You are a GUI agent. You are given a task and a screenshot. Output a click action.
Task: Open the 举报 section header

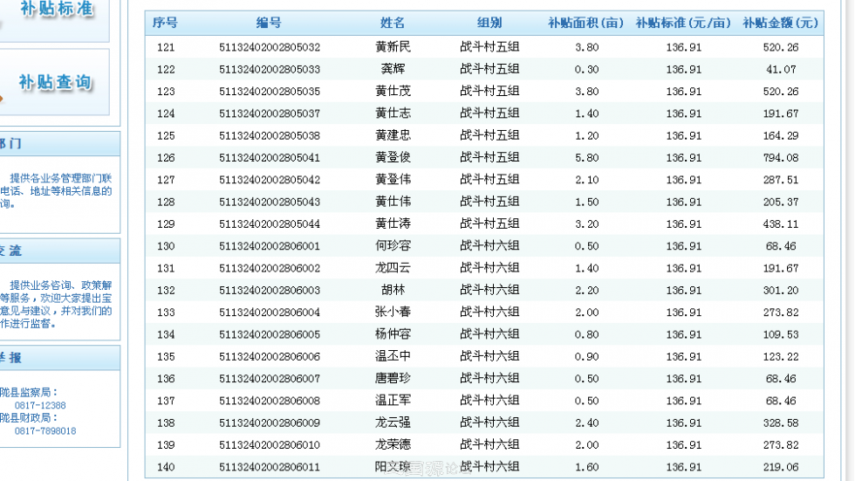(x=12, y=358)
